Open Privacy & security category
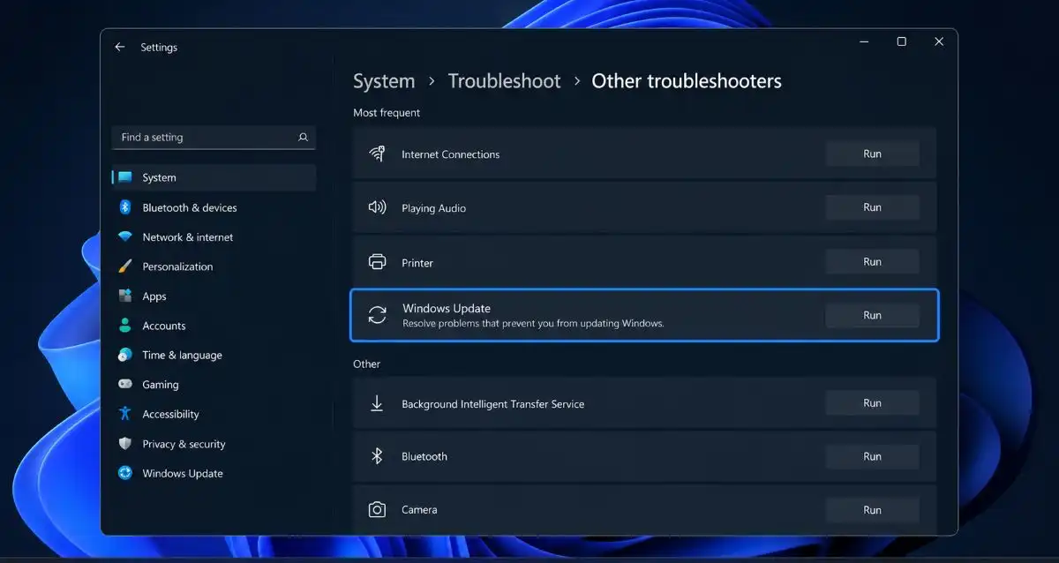The image size is (1059, 563). pos(214,444)
